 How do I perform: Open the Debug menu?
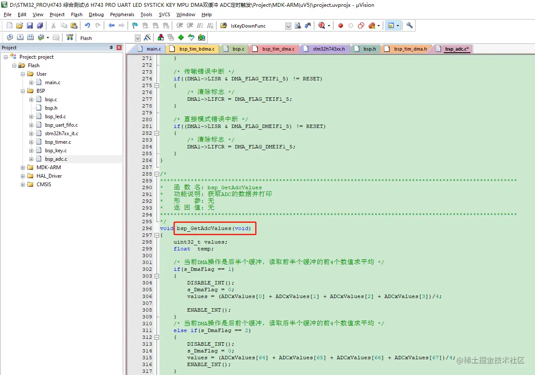click(96, 14)
